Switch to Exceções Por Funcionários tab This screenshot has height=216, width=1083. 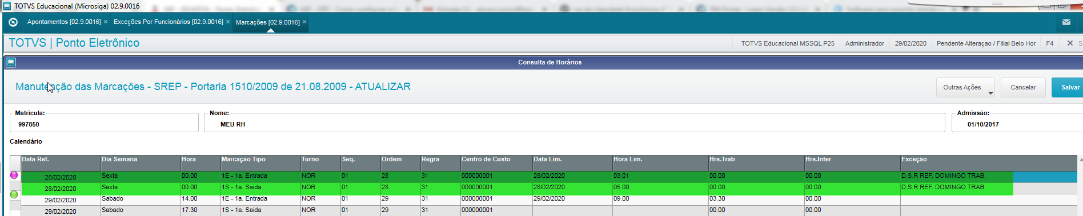click(169, 22)
